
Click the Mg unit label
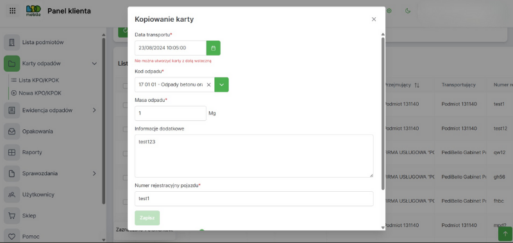coord(212,114)
